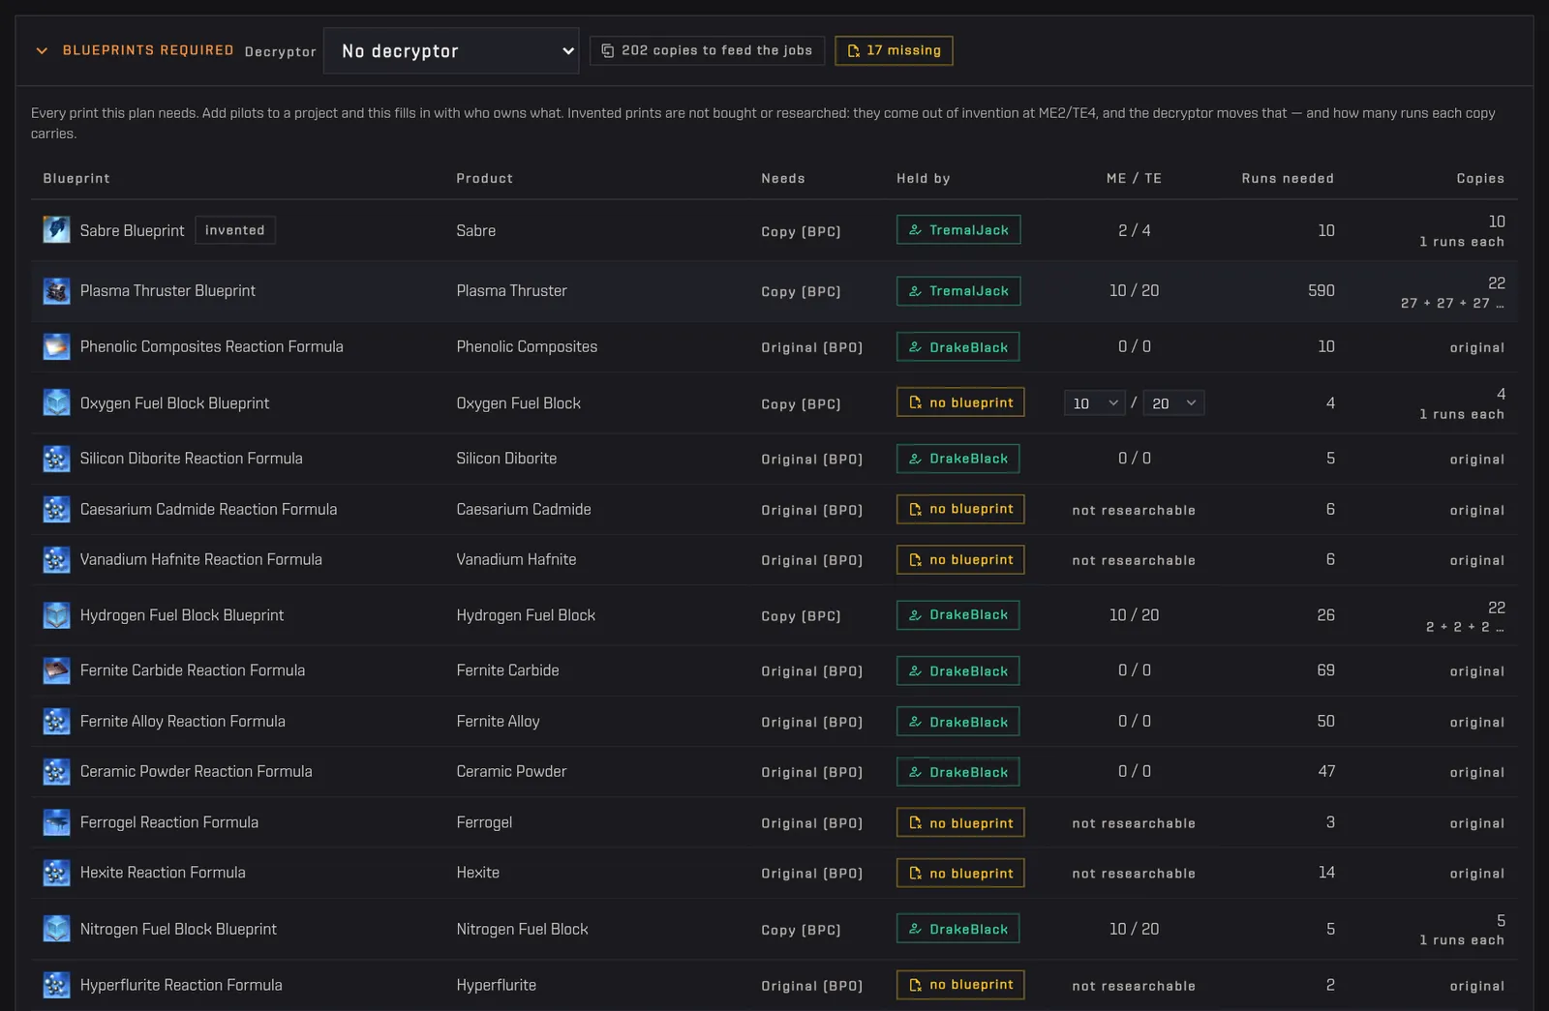The width and height of the screenshot is (1549, 1011).
Task: Click the Hexite product name
Action: [x=478, y=873]
